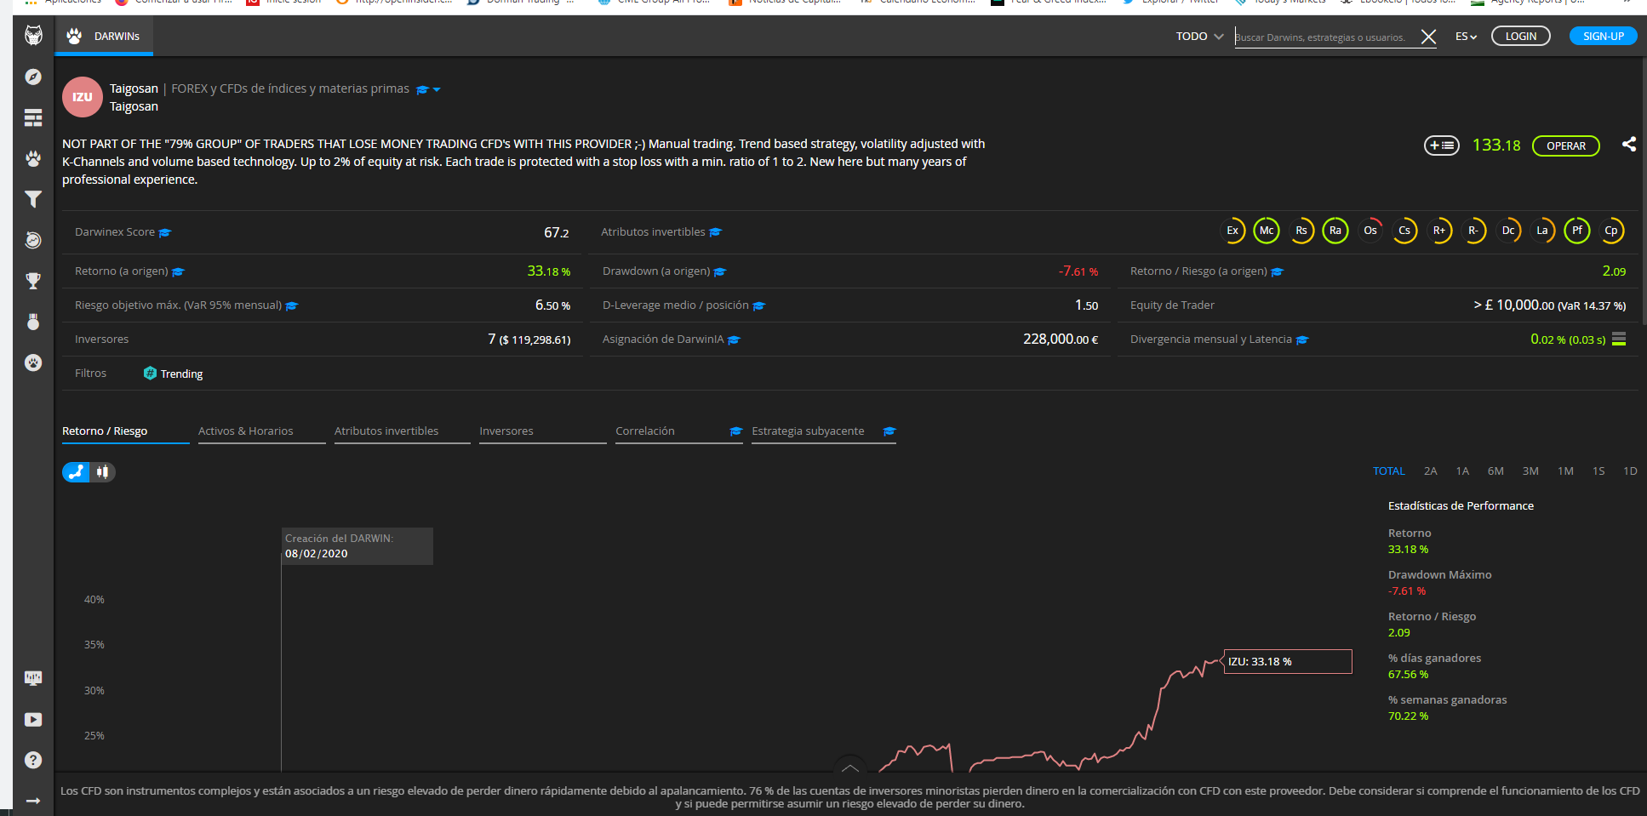The width and height of the screenshot is (1647, 816).
Task: Click the SIGN-UP button
Action: pos(1604,37)
